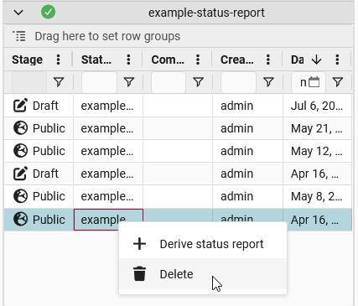Focus the Com... column filter input

pyautogui.click(x=169, y=82)
